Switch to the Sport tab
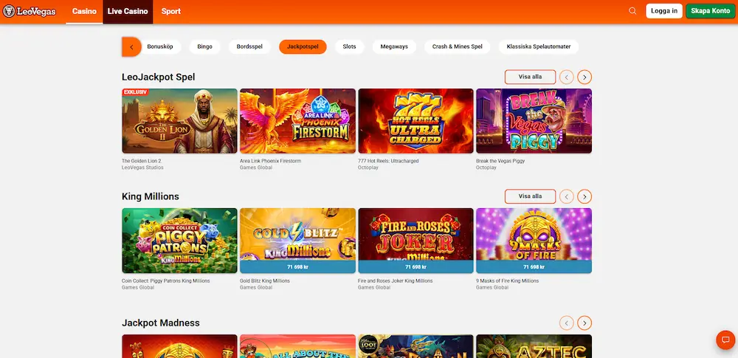The height and width of the screenshot is (358, 738). click(x=171, y=11)
